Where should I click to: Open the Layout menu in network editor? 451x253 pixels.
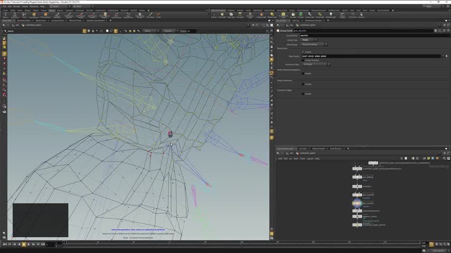click(x=310, y=158)
